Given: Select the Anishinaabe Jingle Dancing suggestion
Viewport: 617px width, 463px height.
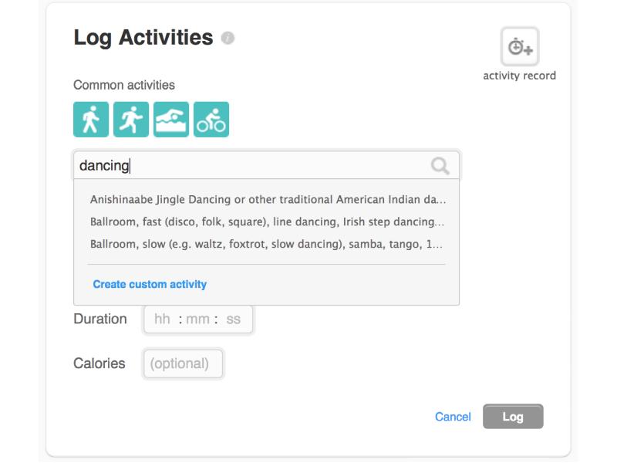Looking at the screenshot, I should (268, 199).
